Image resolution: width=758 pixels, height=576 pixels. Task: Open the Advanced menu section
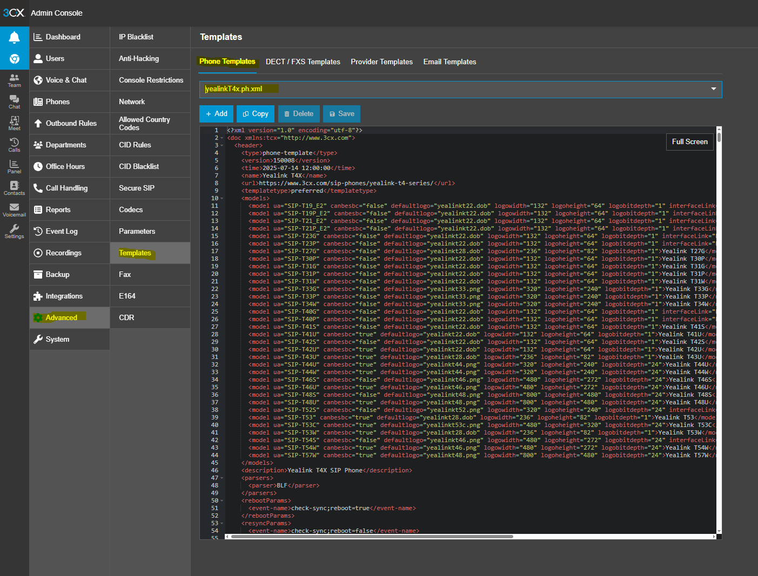click(70, 317)
